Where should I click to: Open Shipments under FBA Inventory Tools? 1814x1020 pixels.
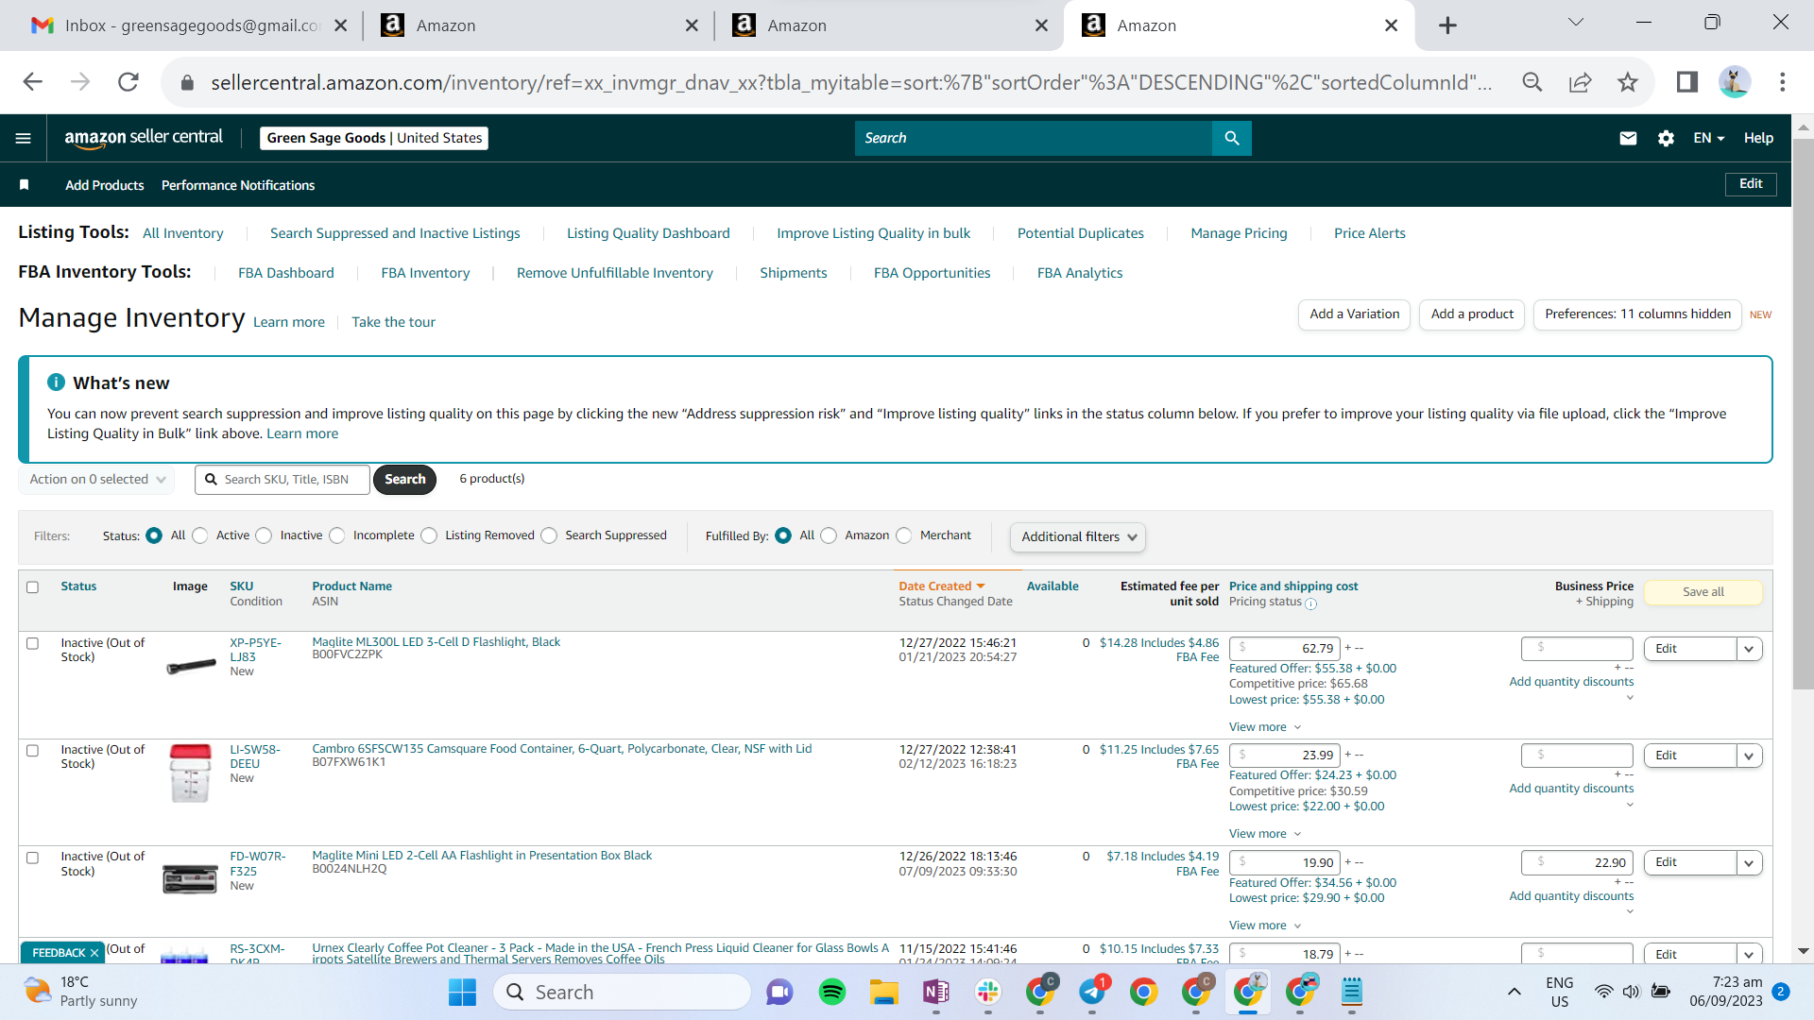pos(794,273)
